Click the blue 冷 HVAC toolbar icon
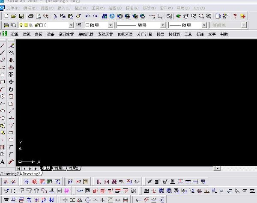Screen dimensions: 257x203 [x=27, y=182]
